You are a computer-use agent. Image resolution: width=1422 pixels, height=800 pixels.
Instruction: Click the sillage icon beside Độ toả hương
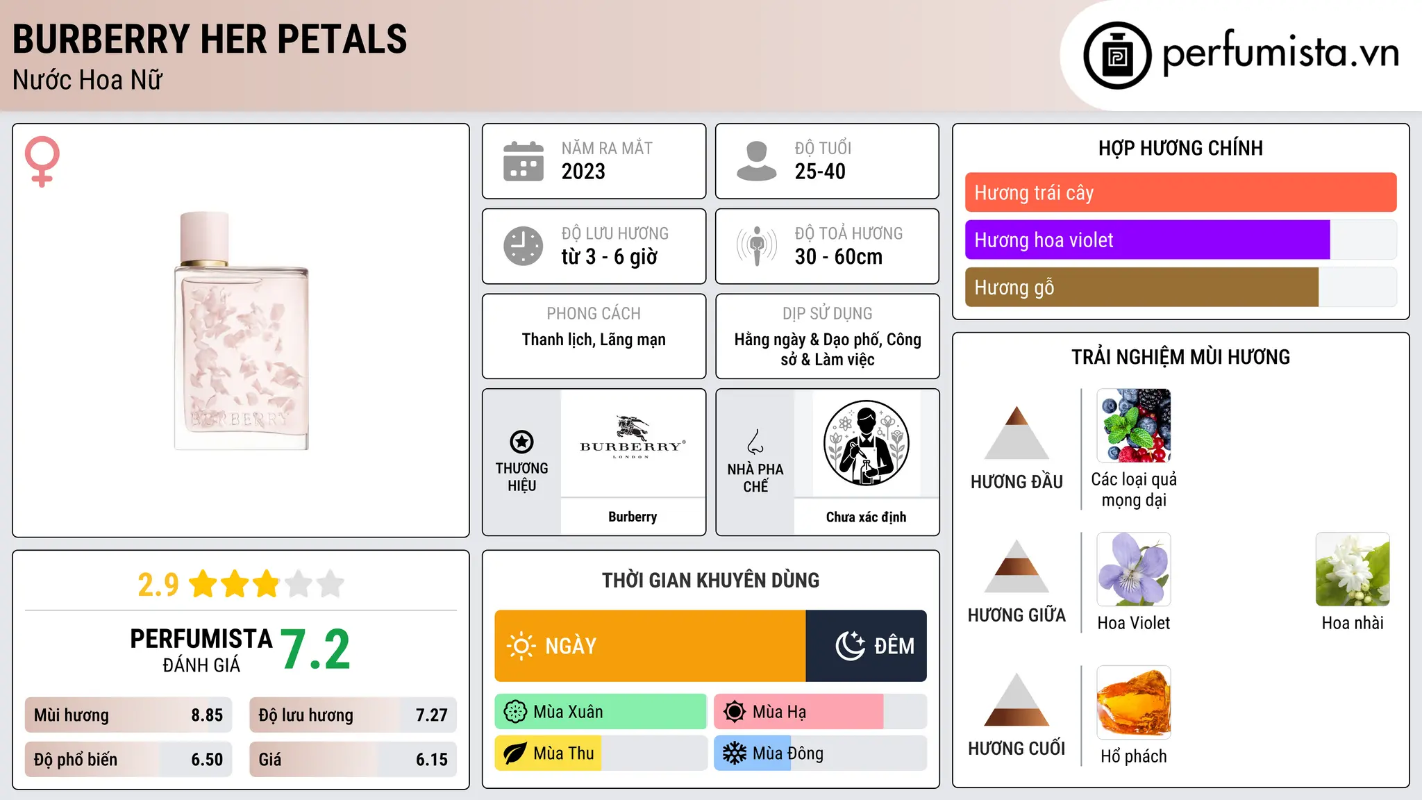click(756, 246)
